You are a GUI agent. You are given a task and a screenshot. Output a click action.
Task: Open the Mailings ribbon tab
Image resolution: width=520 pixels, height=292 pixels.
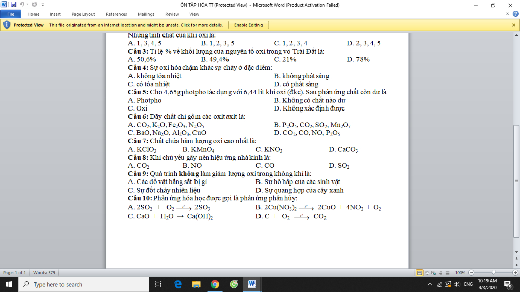tap(146, 14)
